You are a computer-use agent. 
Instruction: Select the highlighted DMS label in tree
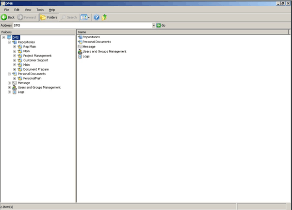(x=16, y=38)
